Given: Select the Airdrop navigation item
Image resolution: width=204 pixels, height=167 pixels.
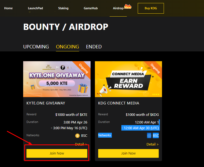Looking at the screenshot, I should [x=118, y=8].
